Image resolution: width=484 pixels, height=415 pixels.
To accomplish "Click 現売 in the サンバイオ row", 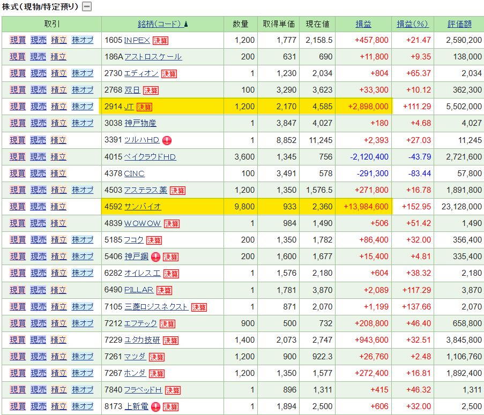I will (38, 207).
